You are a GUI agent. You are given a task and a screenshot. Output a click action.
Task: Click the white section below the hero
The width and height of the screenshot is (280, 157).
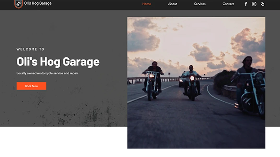click(x=63, y=142)
